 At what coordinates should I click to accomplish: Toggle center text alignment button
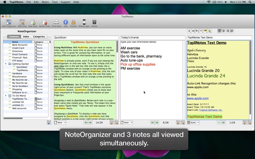pyautogui.click(x=224, y=31)
